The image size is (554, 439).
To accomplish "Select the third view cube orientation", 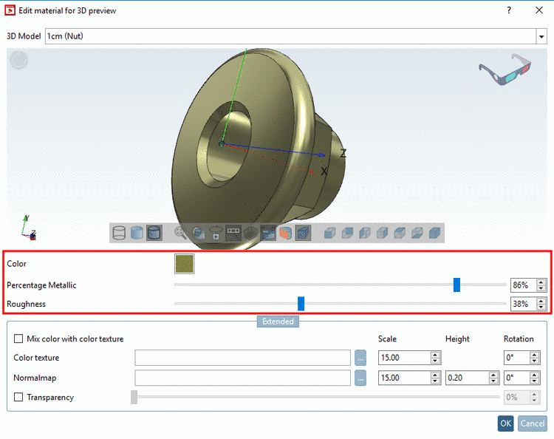I will [x=365, y=233].
